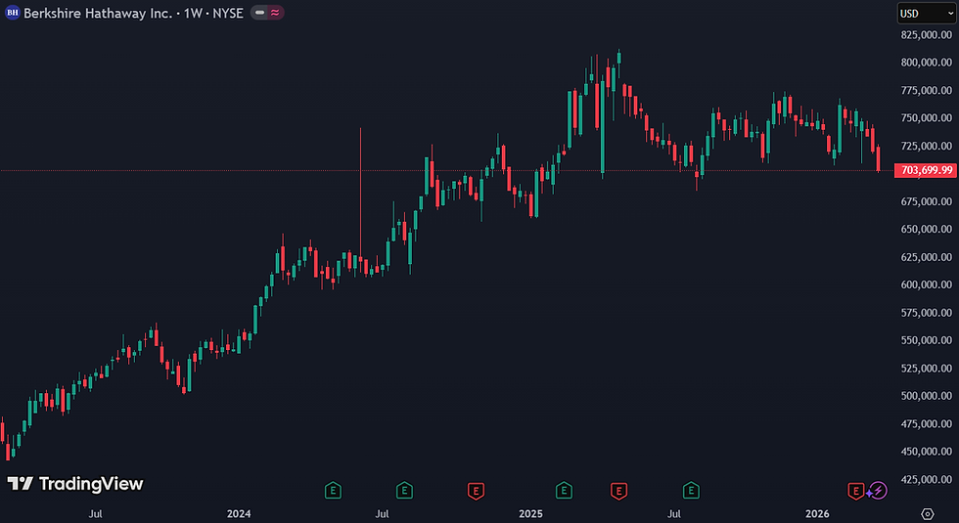The image size is (959, 523).
Task: Click the pink wavy-lines data icon beside NYSE
Action: [275, 12]
